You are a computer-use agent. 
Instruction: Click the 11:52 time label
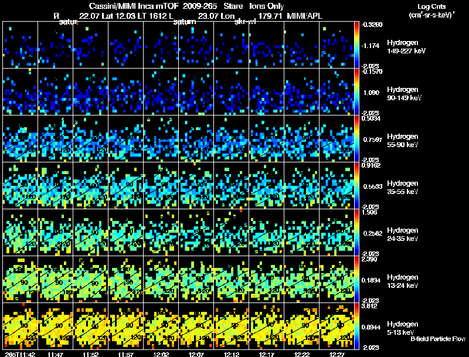(91, 354)
